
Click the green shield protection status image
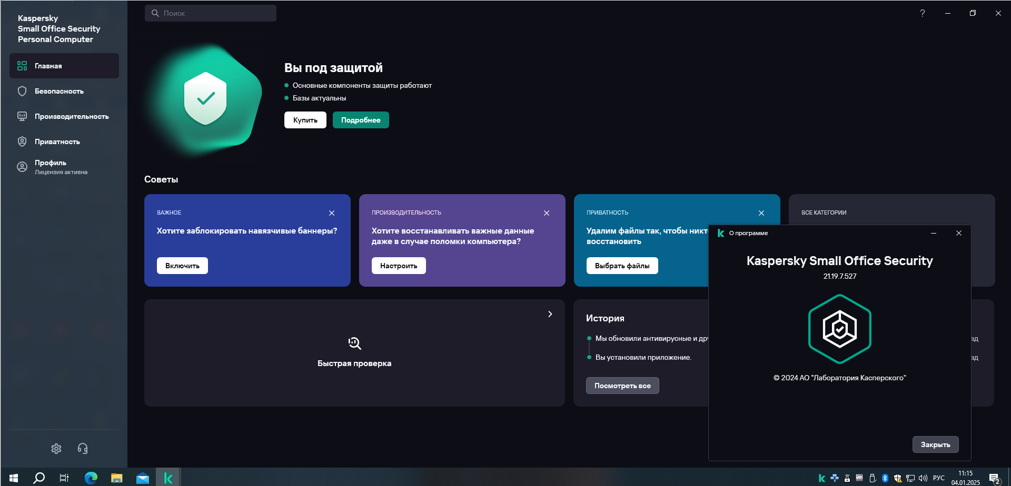pos(205,99)
